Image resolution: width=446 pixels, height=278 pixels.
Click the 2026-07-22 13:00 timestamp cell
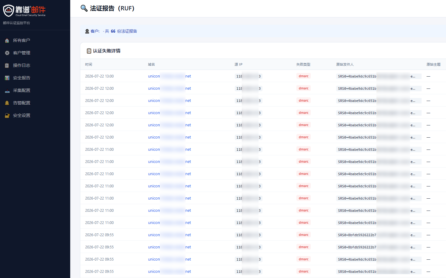point(99,76)
